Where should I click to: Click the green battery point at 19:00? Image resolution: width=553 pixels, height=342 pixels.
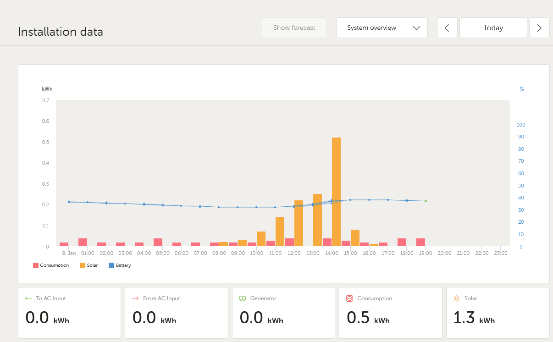click(x=426, y=201)
